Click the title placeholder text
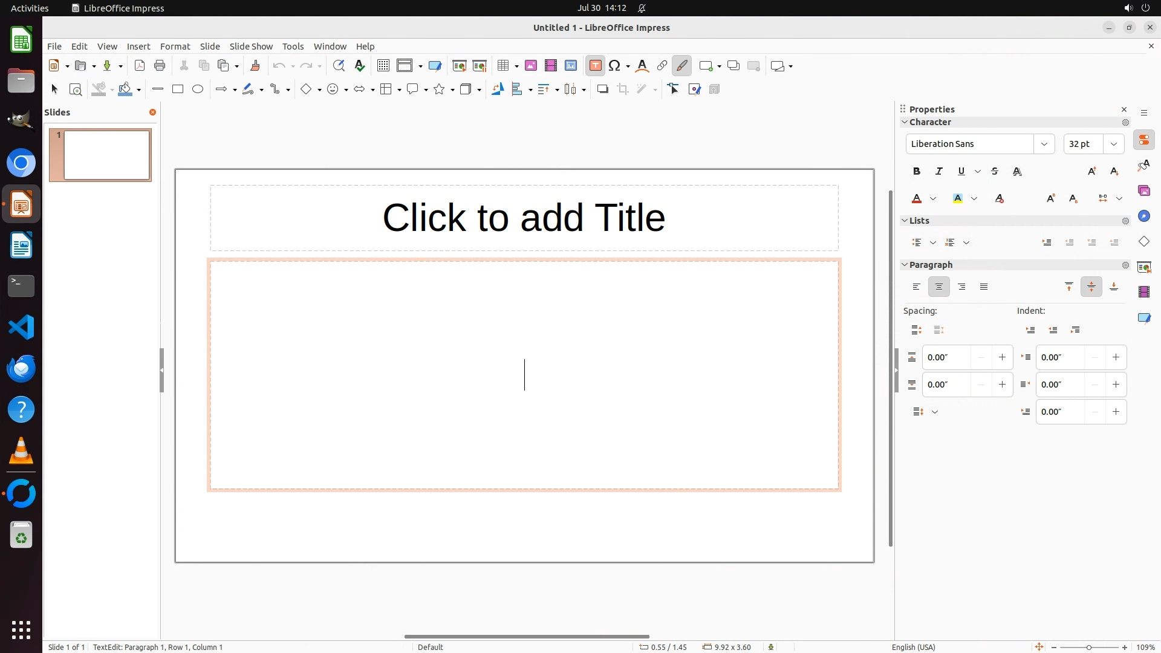 pos(524,218)
